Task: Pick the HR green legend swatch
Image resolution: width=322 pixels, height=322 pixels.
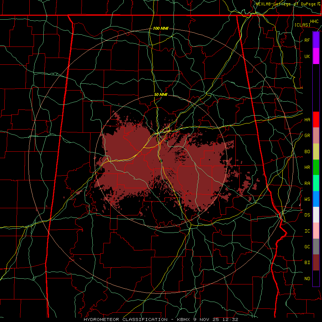Action: click(x=316, y=167)
